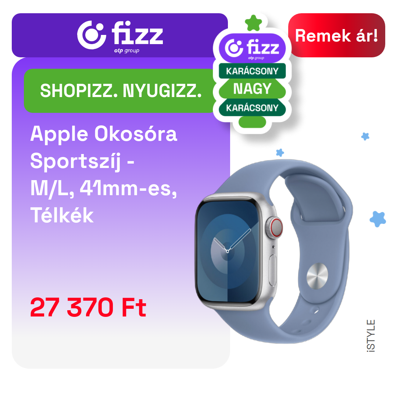Screen dimensions: 397x397
Task: Select the SHOPIZZ. NYUGIZZ. green banner
Action: (120, 91)
